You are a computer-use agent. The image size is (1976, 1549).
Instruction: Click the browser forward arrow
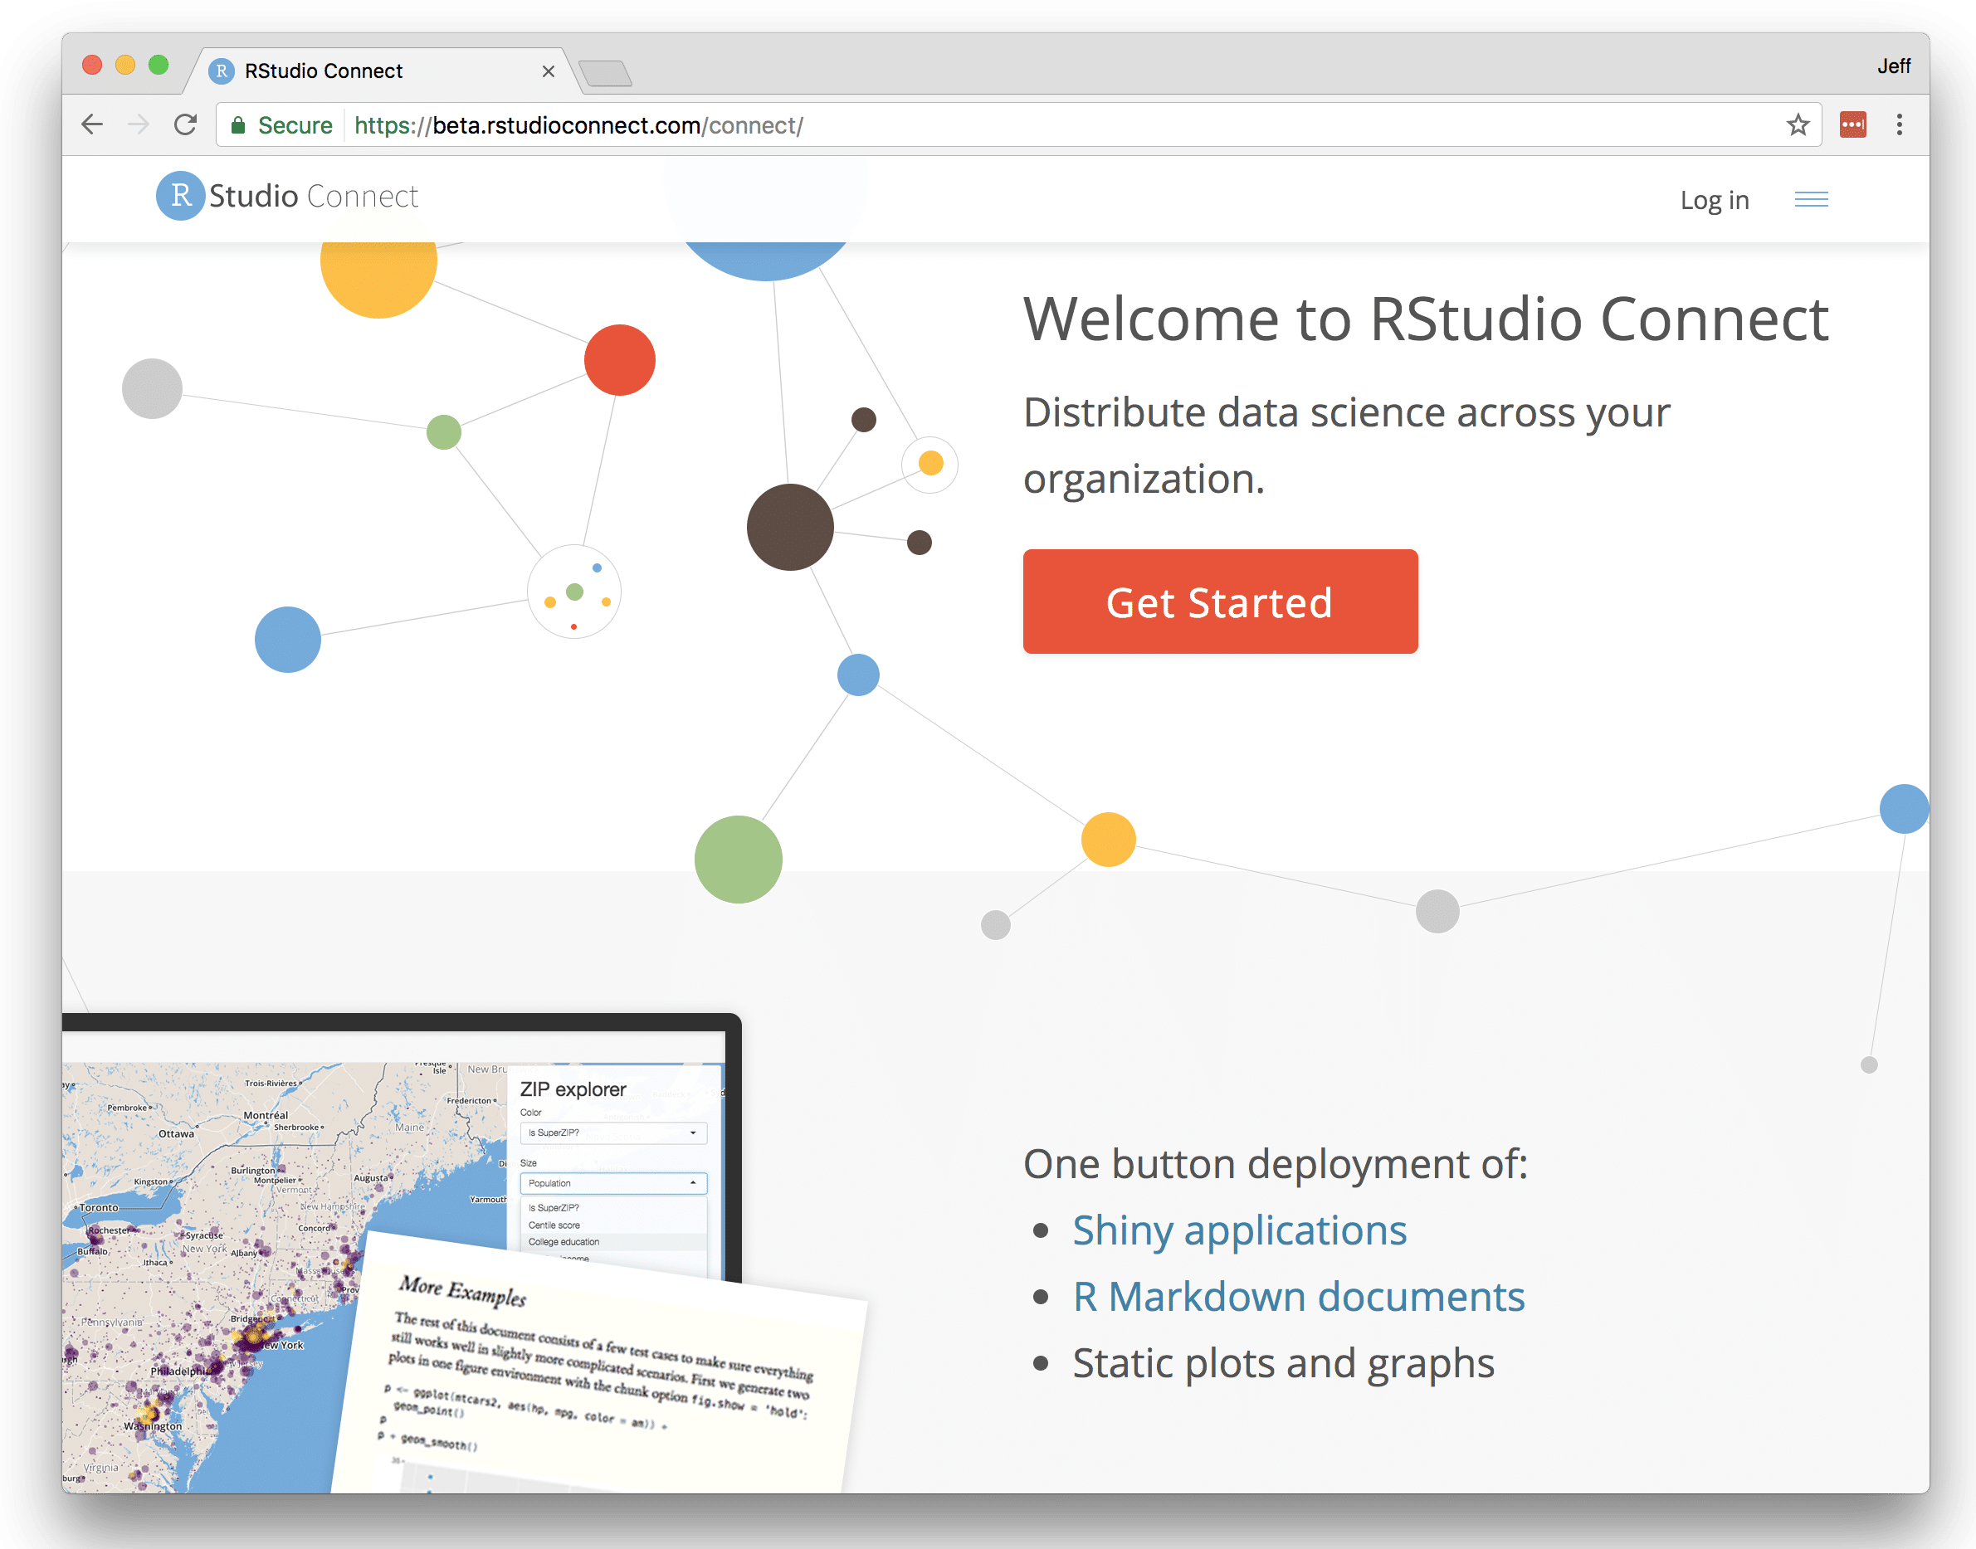139,124
